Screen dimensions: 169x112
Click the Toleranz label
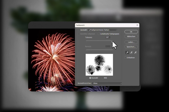tap(89, 38)
